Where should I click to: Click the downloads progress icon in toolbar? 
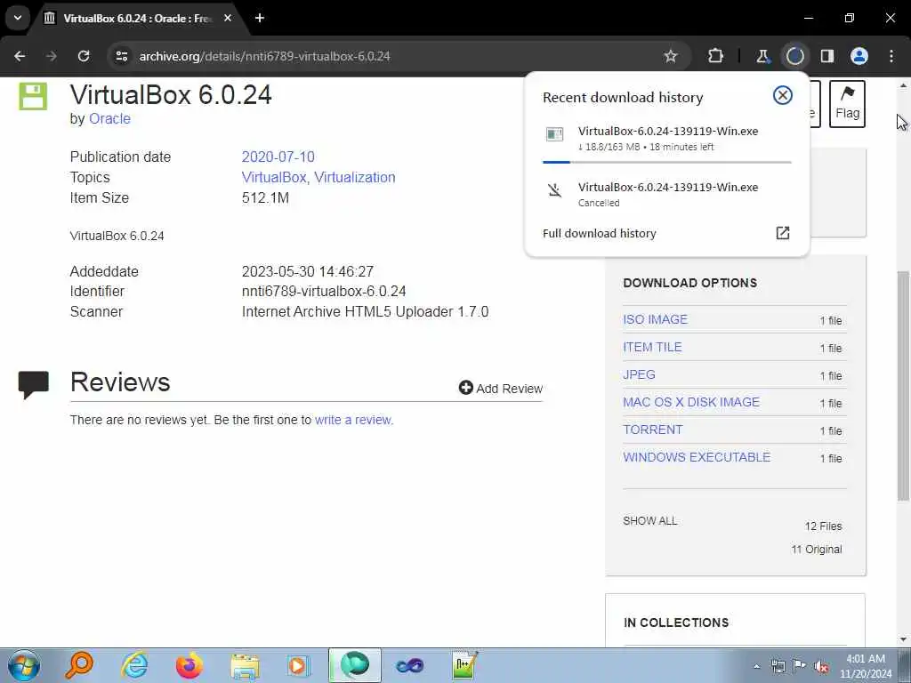click(x=794, y=56)
